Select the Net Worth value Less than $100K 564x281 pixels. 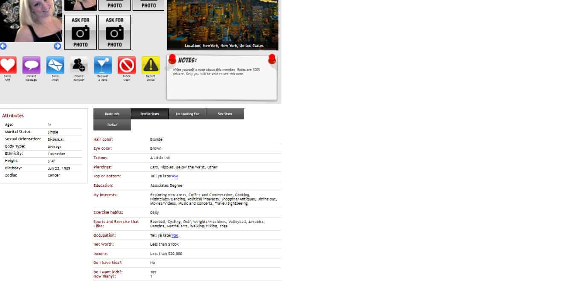click(x=164, y=244)
